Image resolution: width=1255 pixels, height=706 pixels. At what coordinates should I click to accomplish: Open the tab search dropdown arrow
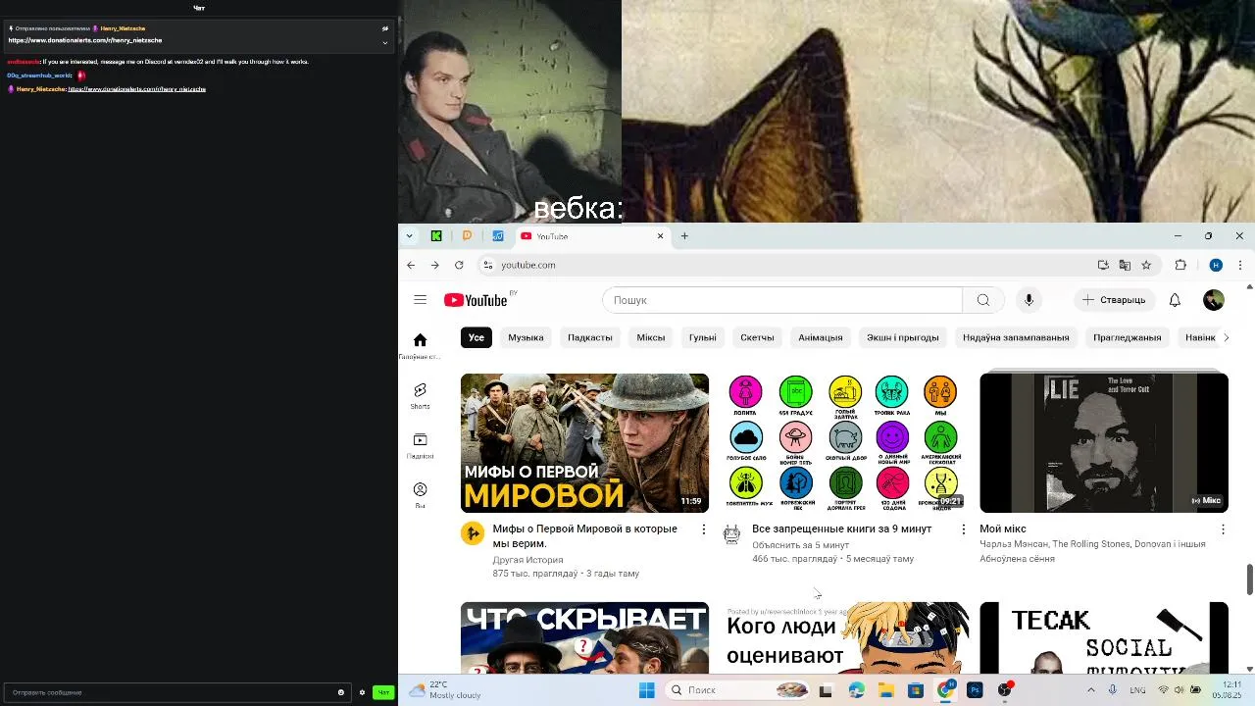coord(409,235)
